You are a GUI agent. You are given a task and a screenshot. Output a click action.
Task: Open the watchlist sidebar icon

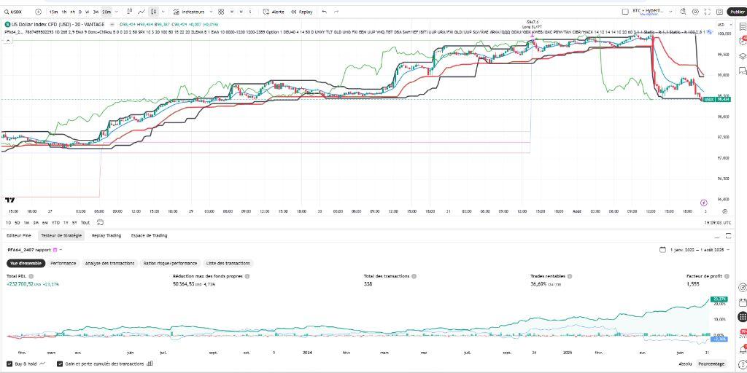pyautogui.click(x=742, y=27)
